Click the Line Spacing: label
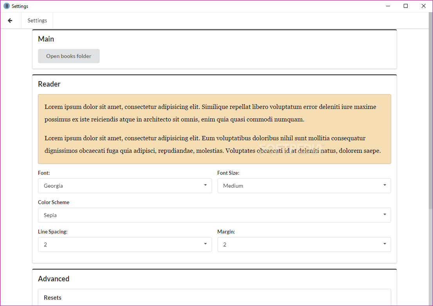Image resolution: width=433 pixels, height=306 pixels. pos(52,232)
